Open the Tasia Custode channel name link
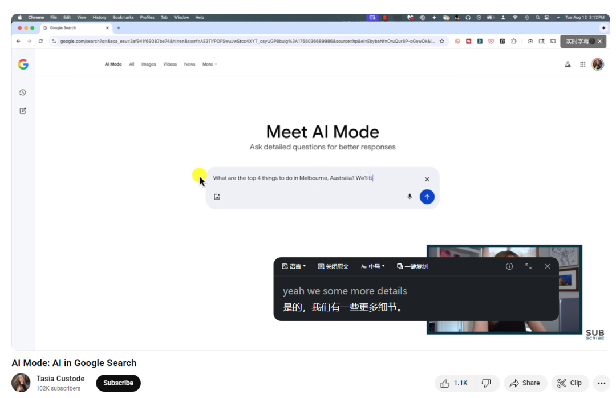Viewport: 616px width, 398px height. pos(60,379)
